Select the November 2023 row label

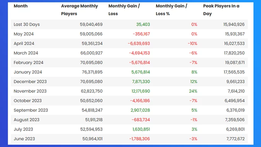tap(30, 91)
